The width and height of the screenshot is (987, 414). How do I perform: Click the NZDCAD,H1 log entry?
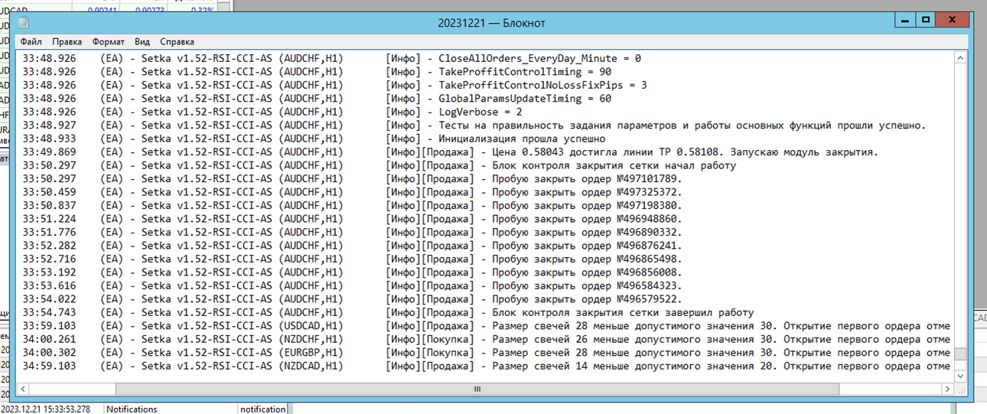(x=487, y=367)
